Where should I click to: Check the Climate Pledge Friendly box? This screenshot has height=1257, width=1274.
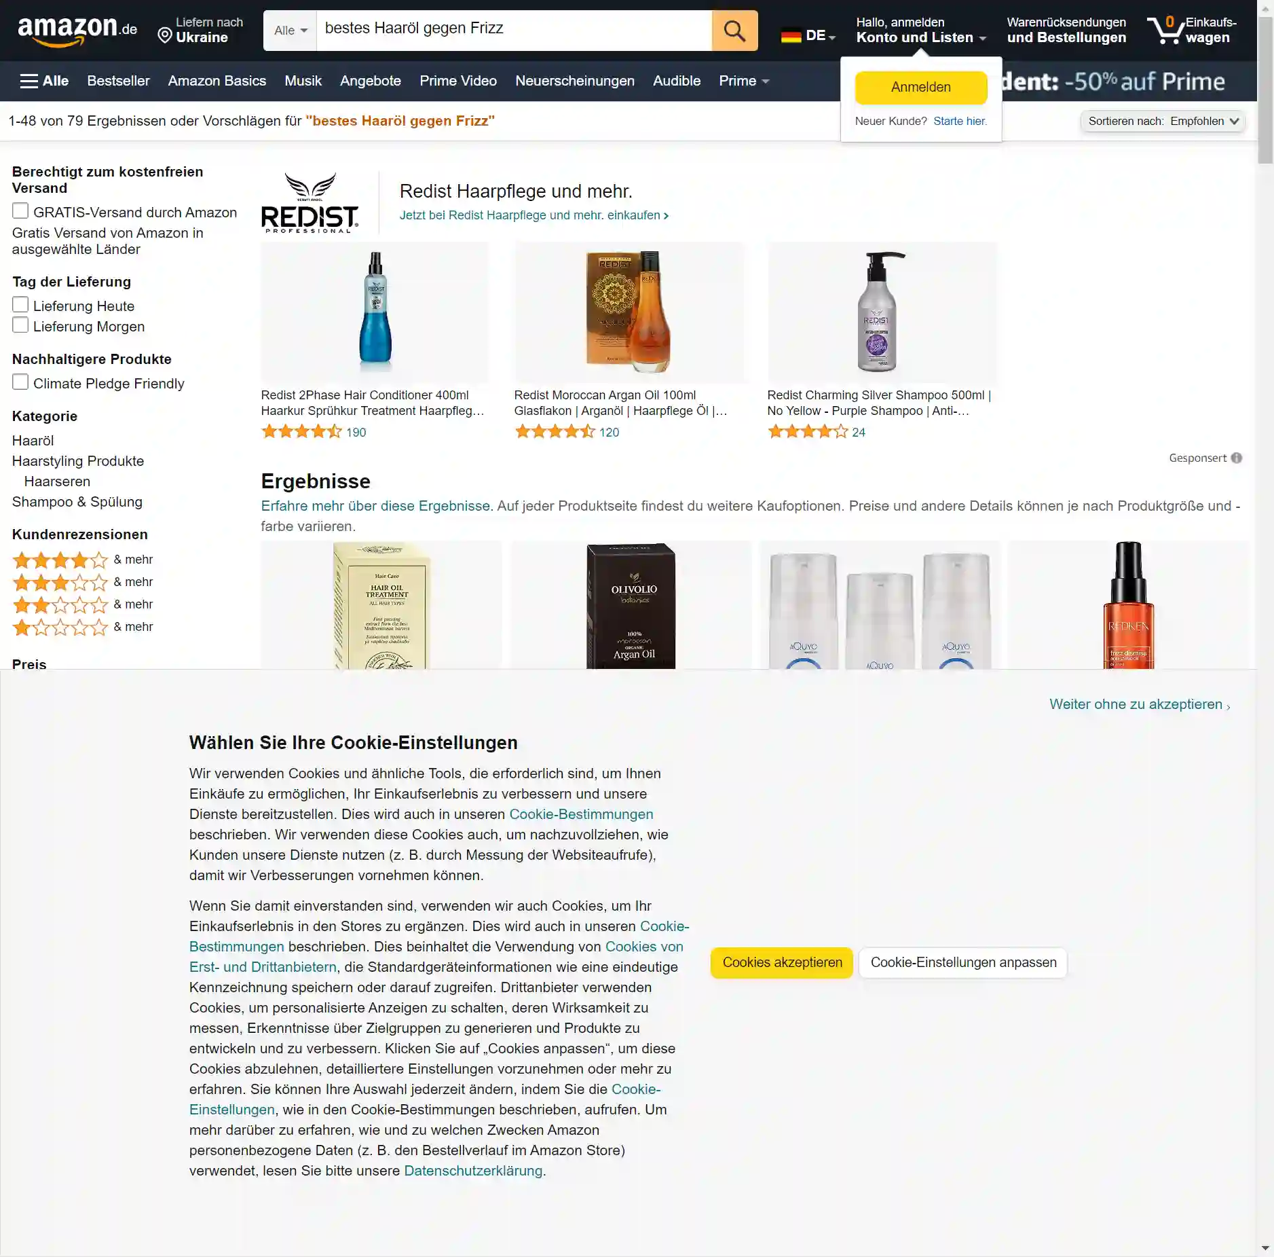tap(20, 382)
